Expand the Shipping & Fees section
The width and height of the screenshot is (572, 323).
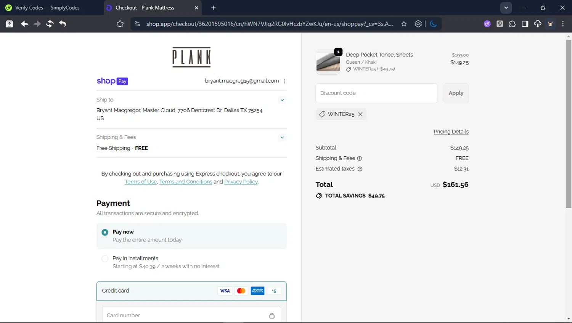pyautogui.click(x=282, y=137)
